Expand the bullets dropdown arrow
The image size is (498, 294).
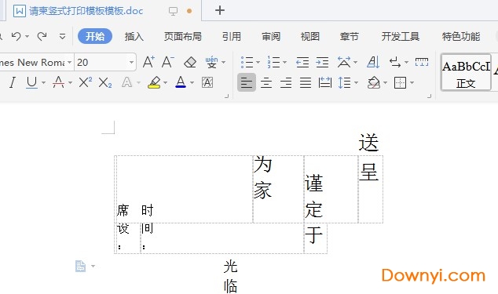coord(258,62)
